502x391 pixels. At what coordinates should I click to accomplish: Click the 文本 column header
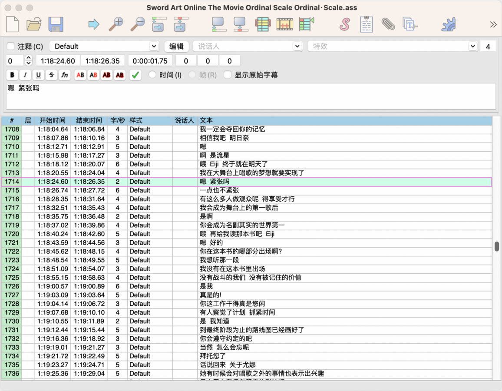[345, 120]
